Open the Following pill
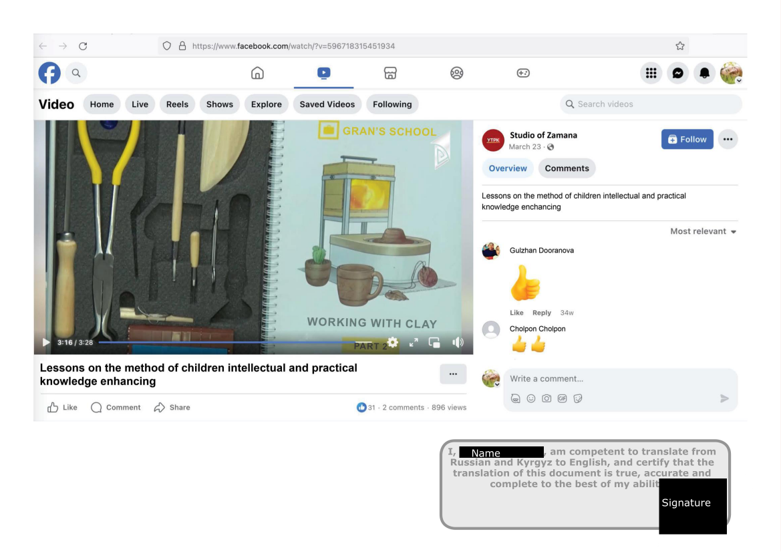Screen dimensions: 781x552 click(x=392, y=104)
